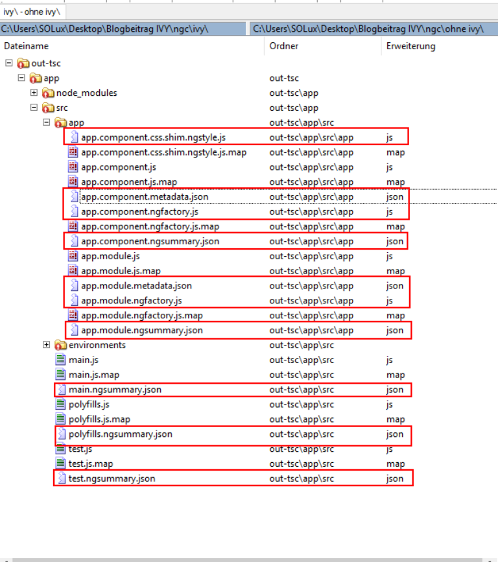Click the out-tsc folder icon
Viewport: 498px width, 562px height.
[23, 64]
